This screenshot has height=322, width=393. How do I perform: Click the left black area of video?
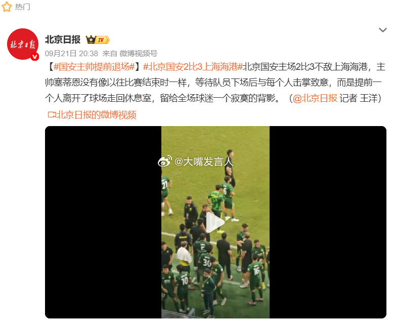pos(103,222)
